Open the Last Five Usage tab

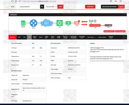65,37
